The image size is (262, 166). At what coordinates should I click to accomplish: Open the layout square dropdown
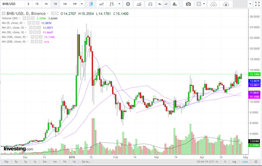(x=201, y=4)
